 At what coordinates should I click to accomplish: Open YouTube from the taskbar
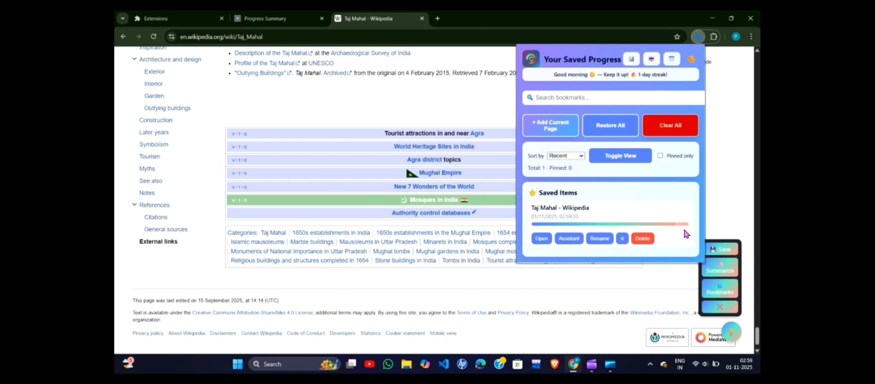click(370, 364)
